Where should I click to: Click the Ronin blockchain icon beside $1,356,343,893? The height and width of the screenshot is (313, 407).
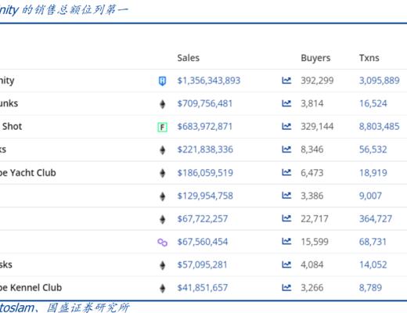click(162, 81)
